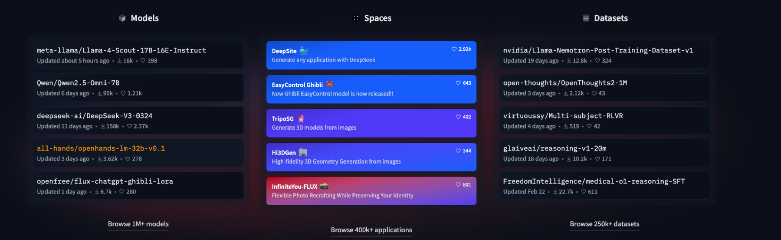Open the Datasets section heading

pyautogui.click(x=611, y=18)
